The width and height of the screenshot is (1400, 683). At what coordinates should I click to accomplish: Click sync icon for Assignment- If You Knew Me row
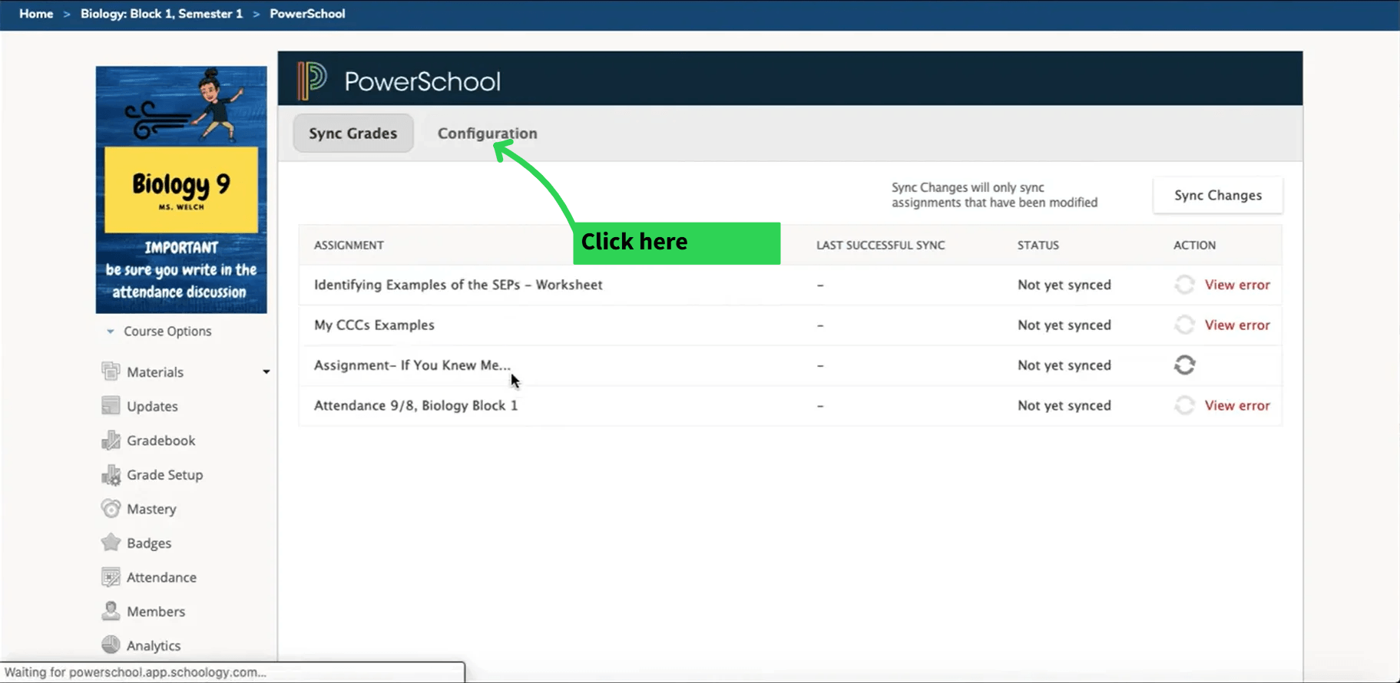point(1184,365)
